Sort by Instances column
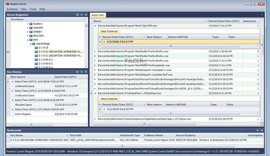270x156 pixels. click(x=251, y=21)
